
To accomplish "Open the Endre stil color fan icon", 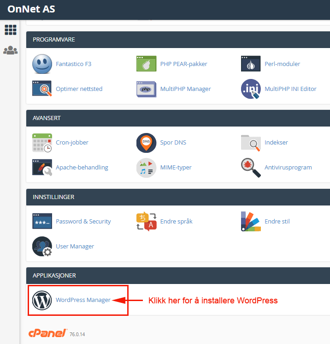I will click(x=251, y=221).
